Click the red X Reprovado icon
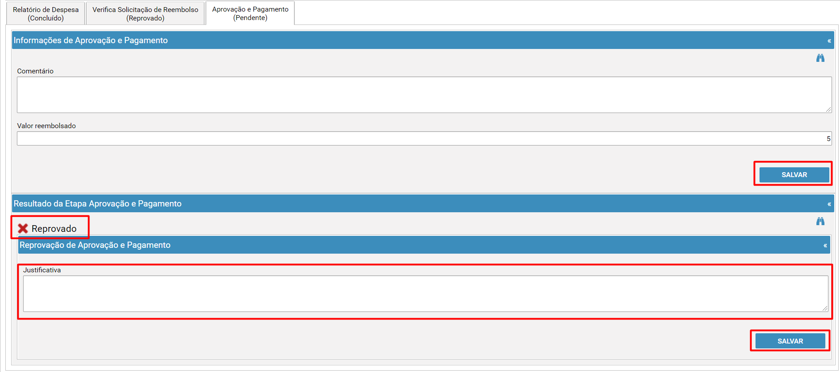Image resolution: width=840 pixels, height=372 pixels. click(x=23, y=228)
